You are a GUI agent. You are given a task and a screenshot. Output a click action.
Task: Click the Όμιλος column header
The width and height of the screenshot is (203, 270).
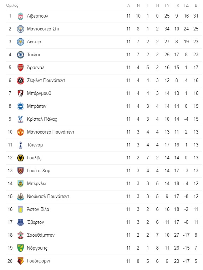coord(12,5)
